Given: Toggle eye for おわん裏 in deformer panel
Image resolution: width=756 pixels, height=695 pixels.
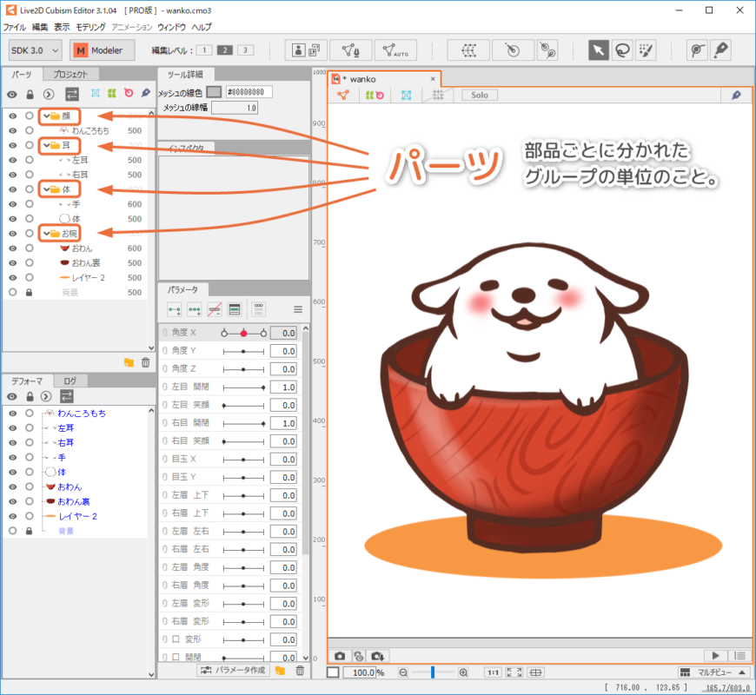Looking at the screenshot, I should click(x=12, y=501).
